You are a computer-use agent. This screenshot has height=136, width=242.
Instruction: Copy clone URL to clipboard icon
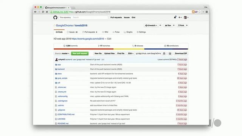coord(164,54)
